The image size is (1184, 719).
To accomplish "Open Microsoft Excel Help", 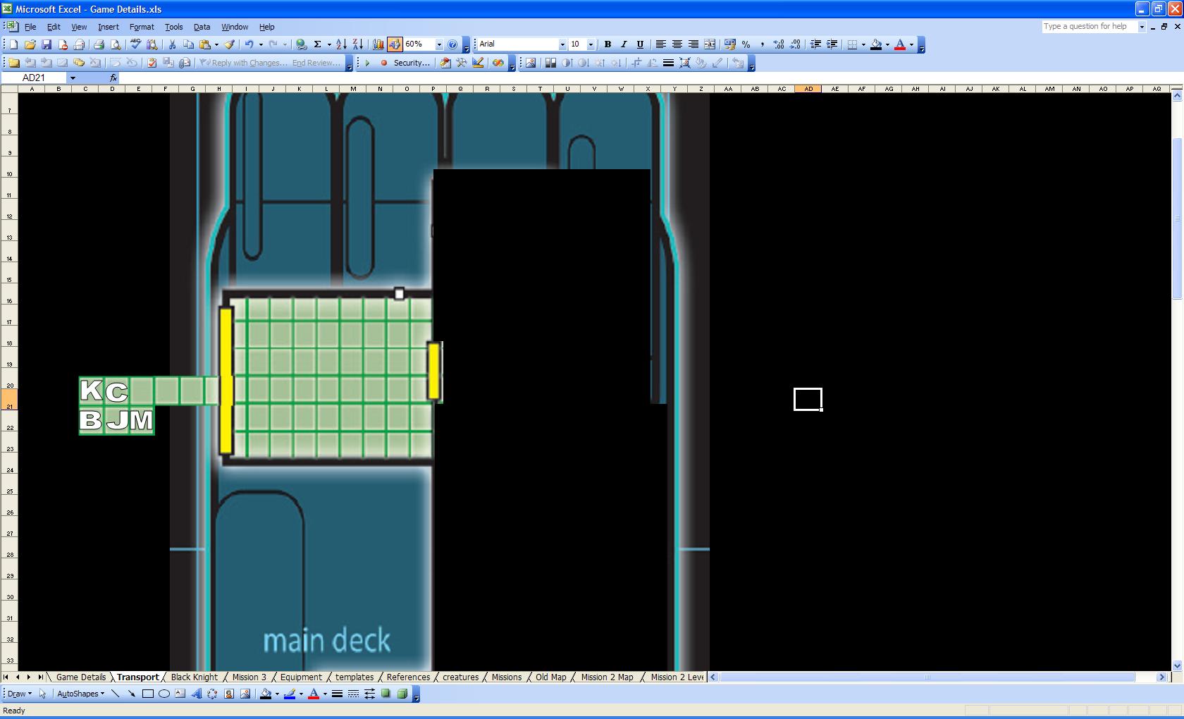I will (x=452, y=44).
